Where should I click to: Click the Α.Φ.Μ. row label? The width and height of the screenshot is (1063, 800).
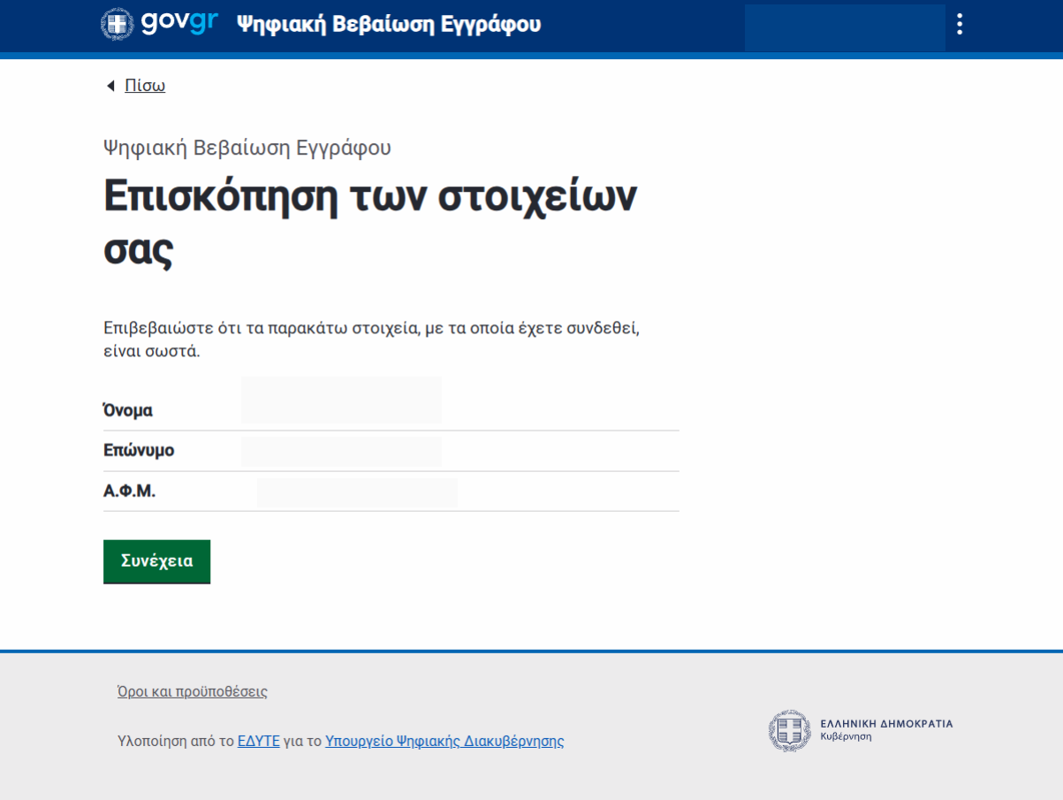tap(129, 491)
